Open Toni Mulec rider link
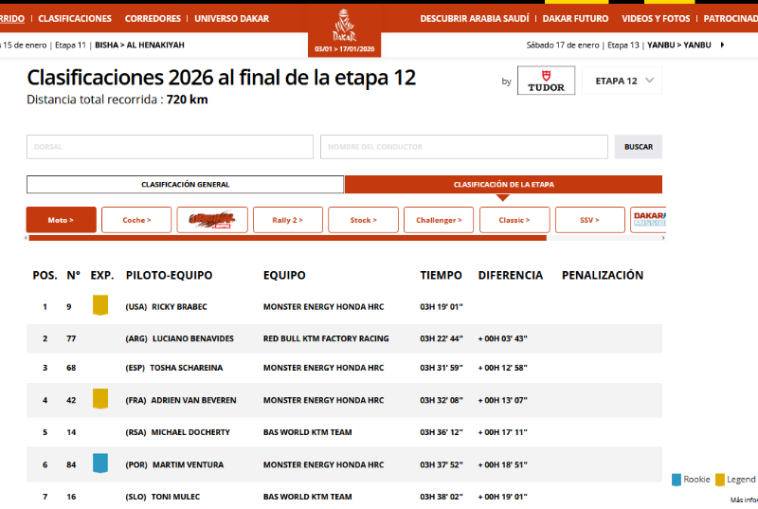 [175, 497]
